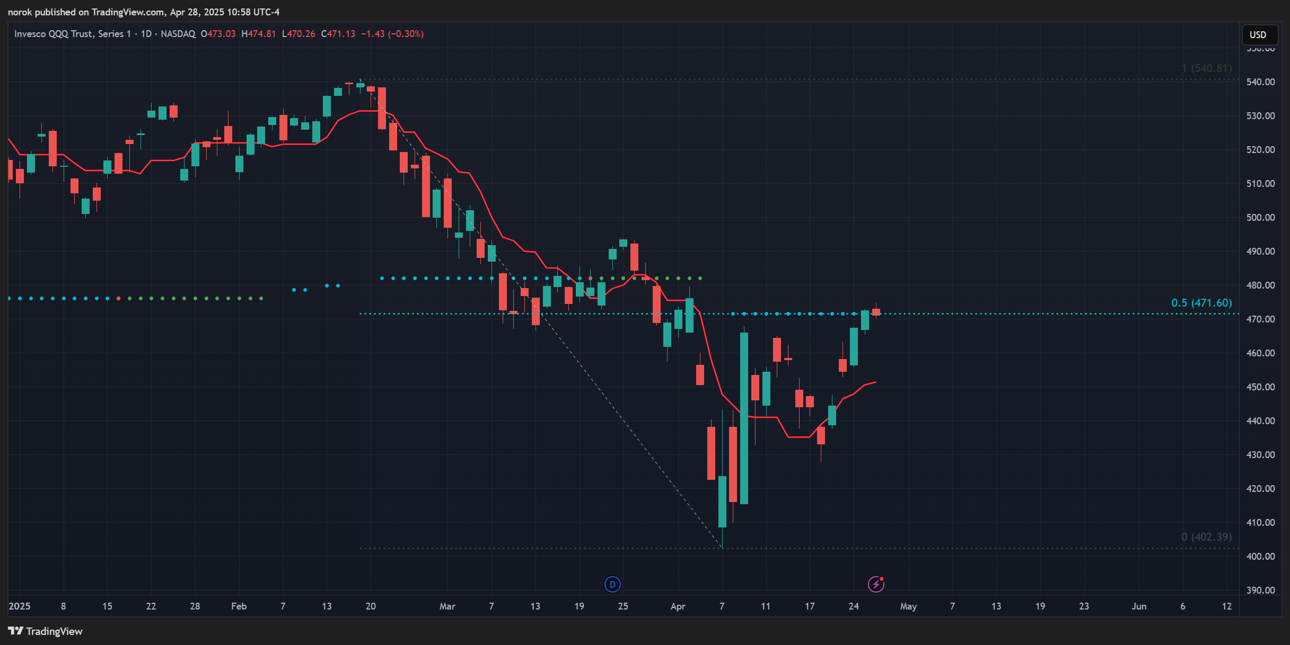Click the latest red candle at the 0.5 level
1290x645 pixels.
[876, 312]
